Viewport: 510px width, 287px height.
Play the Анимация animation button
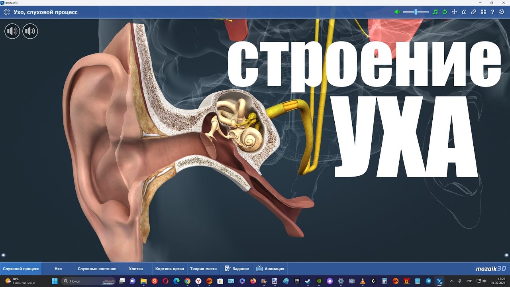270,269
